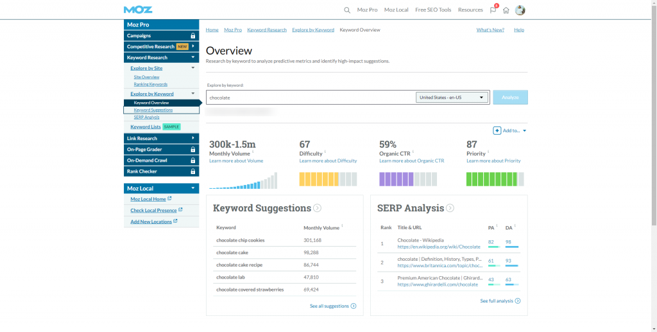Click the On-Page Grader lock icon
Viewport: 657px width, 332px height.
click(192, 149)
